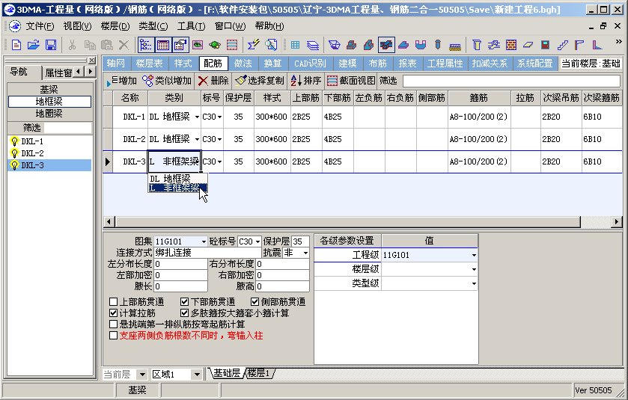Screen dimensions: 628x400
Task: Click the scissors cut icon
Action: point(72,45)
